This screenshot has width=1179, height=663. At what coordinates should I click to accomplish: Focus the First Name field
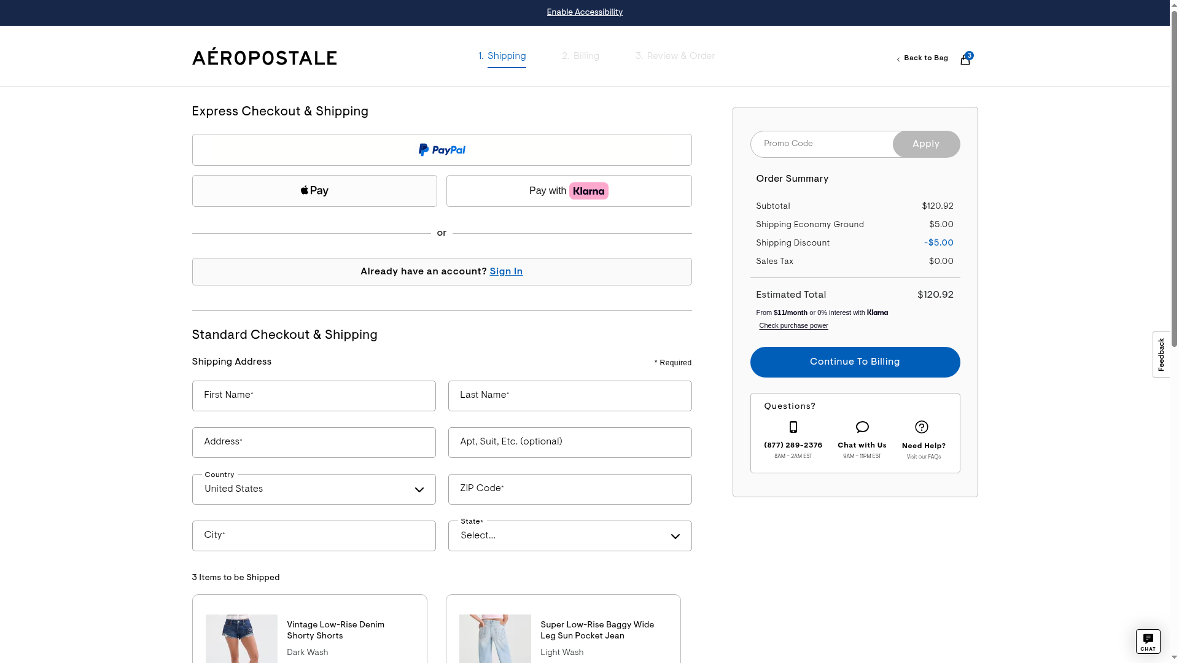tap(314, 396)
